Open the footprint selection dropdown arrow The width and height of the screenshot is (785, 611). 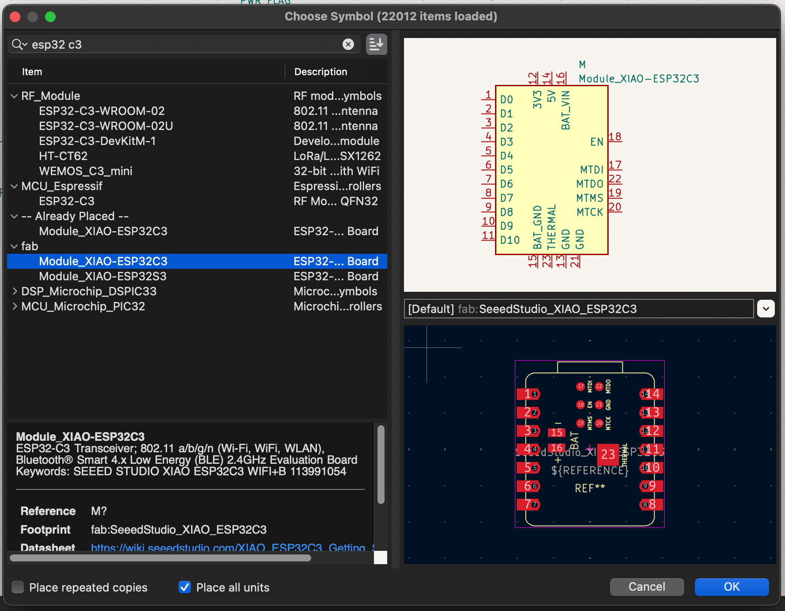coord(766,309)
